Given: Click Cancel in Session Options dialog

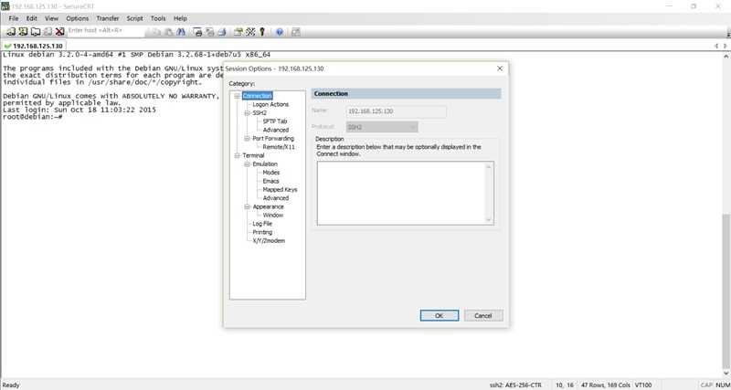Looking at the screenshot, I should (x=483, y=315).
